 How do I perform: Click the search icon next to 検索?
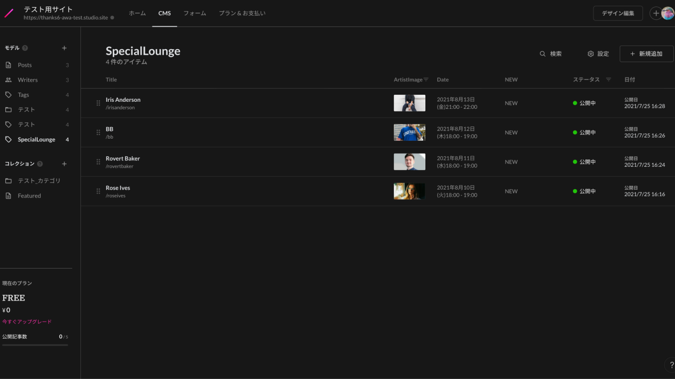coord(543,54)
